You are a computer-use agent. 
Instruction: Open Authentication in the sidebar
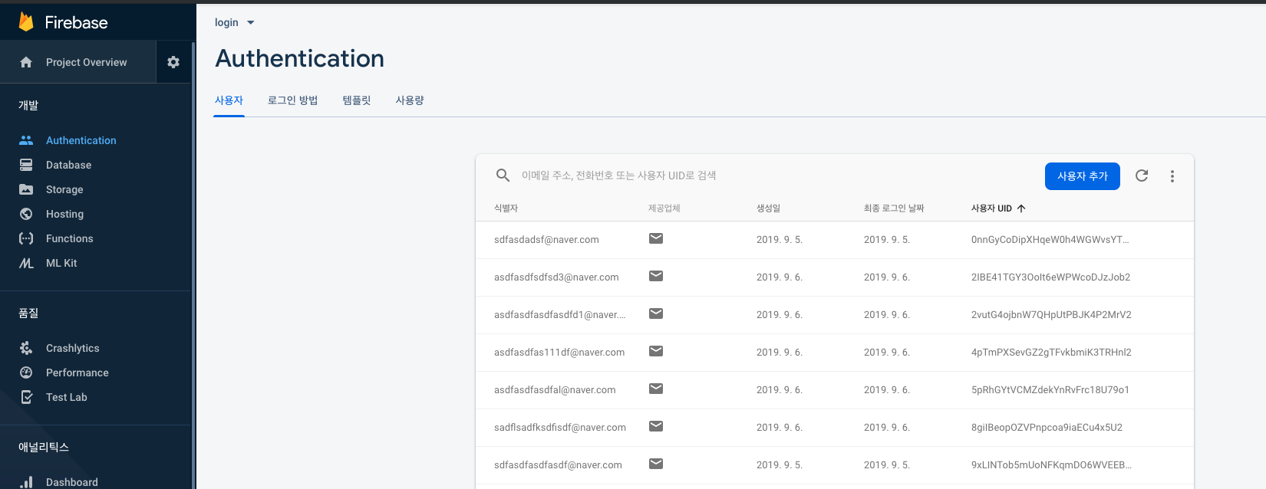pos(81,140)
